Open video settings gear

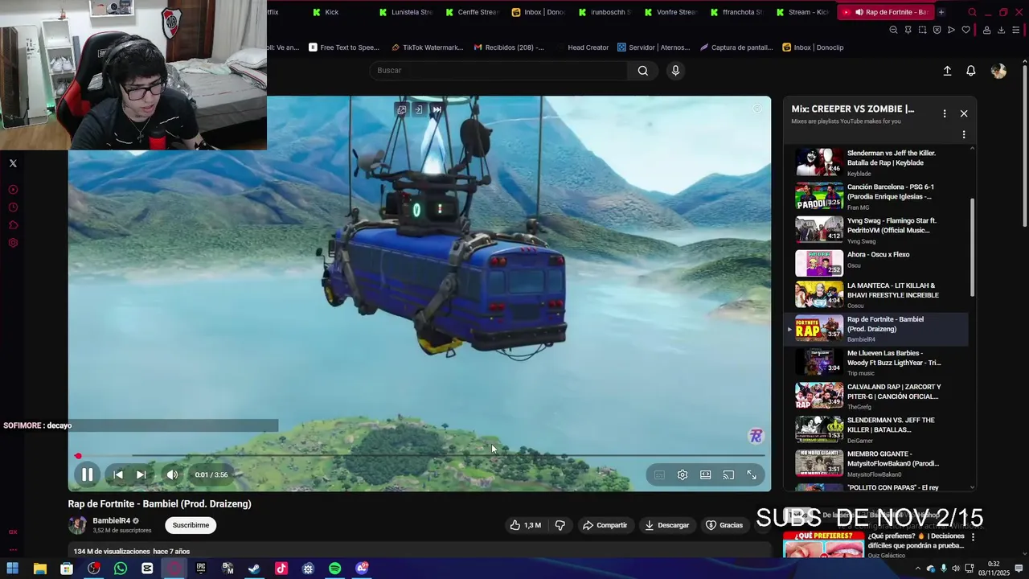pyautogui.click(x=683, y=474)
